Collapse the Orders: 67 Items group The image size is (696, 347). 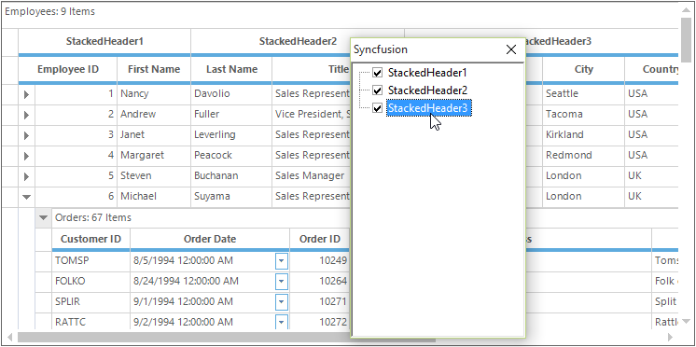pyautogui.click(x=43, y=217)
